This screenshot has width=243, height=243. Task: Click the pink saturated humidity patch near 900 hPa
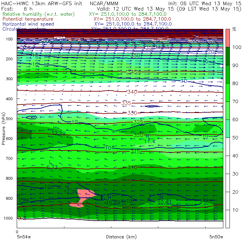click(85, 195)
